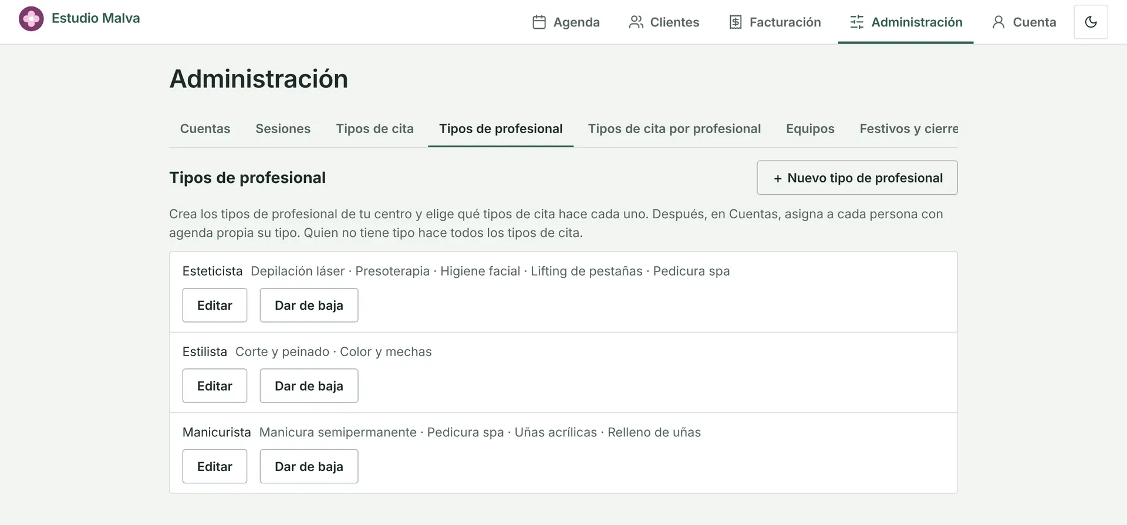Click the Esteticista row title

pos(212,271)
